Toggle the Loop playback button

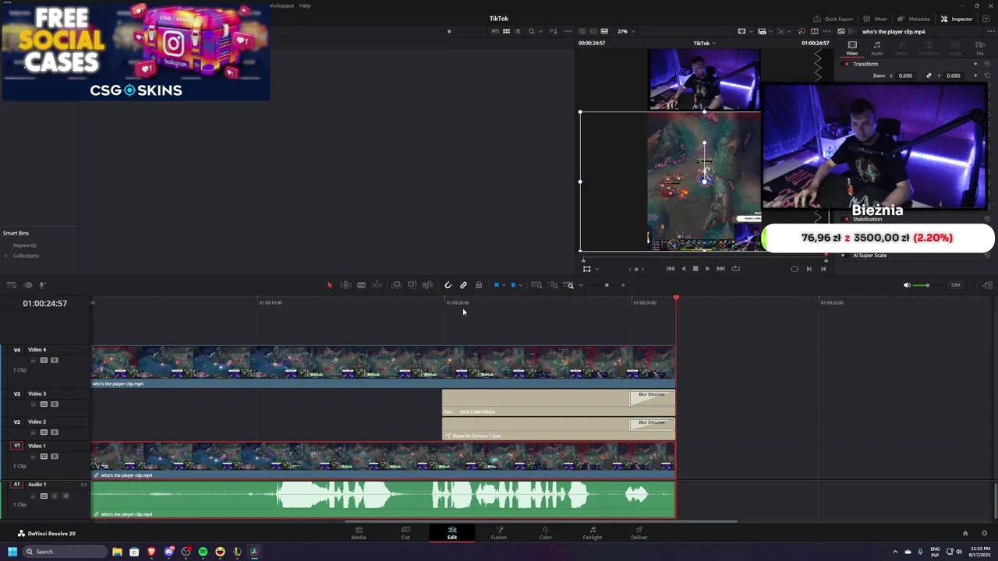point(735,269)
